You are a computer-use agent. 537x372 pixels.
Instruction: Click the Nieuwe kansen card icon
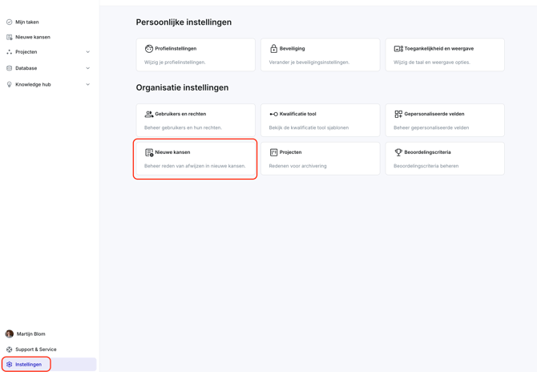click(x=149, y=152)
